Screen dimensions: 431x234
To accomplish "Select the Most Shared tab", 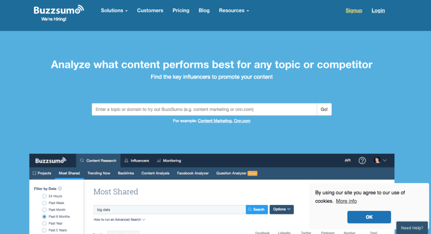I will (x=69, y=173).
